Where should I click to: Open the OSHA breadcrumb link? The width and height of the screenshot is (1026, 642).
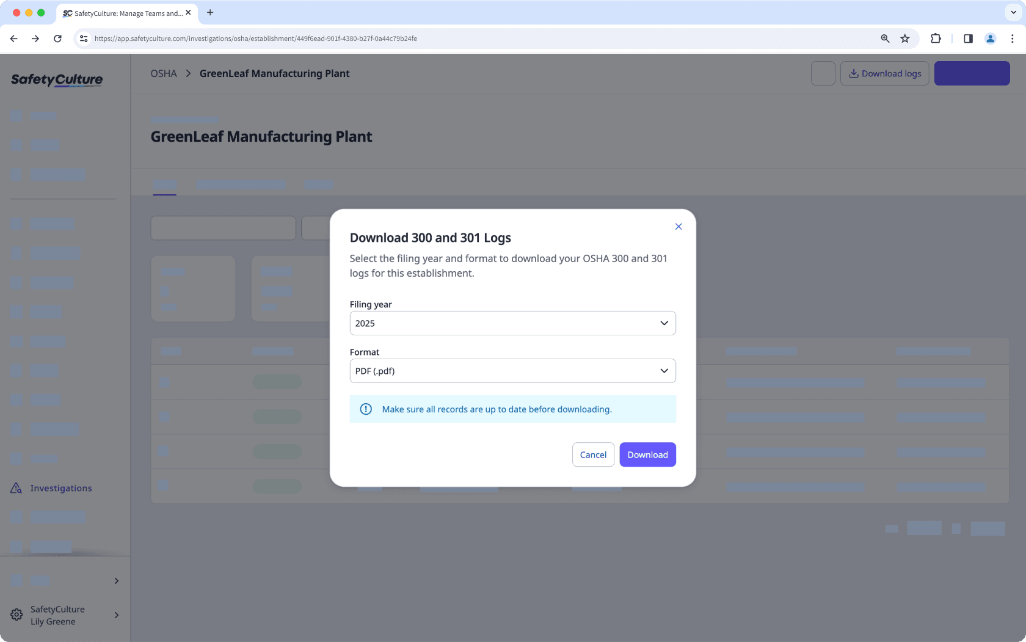pyautogui.click(x=163, y=73)
